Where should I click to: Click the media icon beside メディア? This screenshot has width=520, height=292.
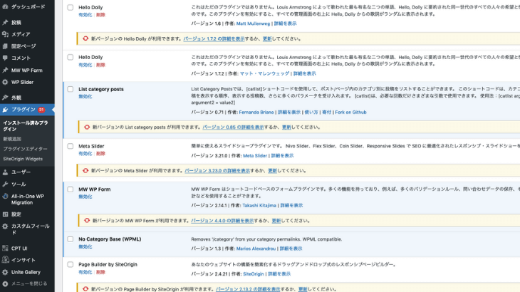click(x=5, y=34)
